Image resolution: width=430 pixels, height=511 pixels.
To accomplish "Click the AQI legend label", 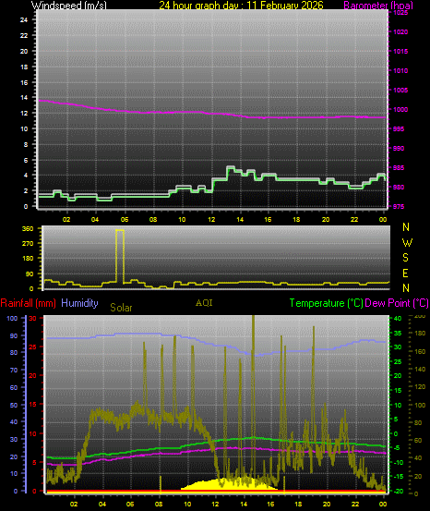I will coord(204,303).
